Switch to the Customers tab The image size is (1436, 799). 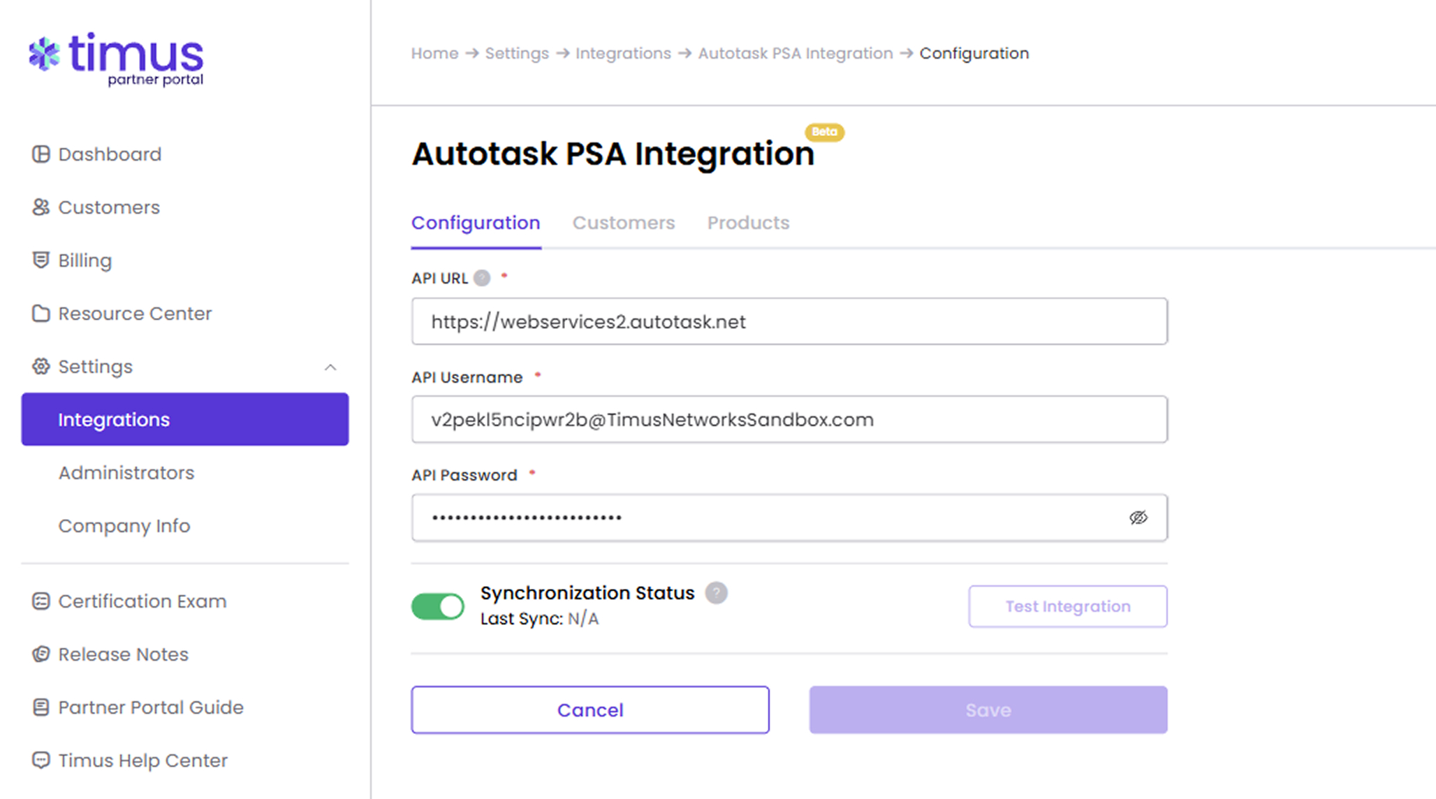(623, 223)
